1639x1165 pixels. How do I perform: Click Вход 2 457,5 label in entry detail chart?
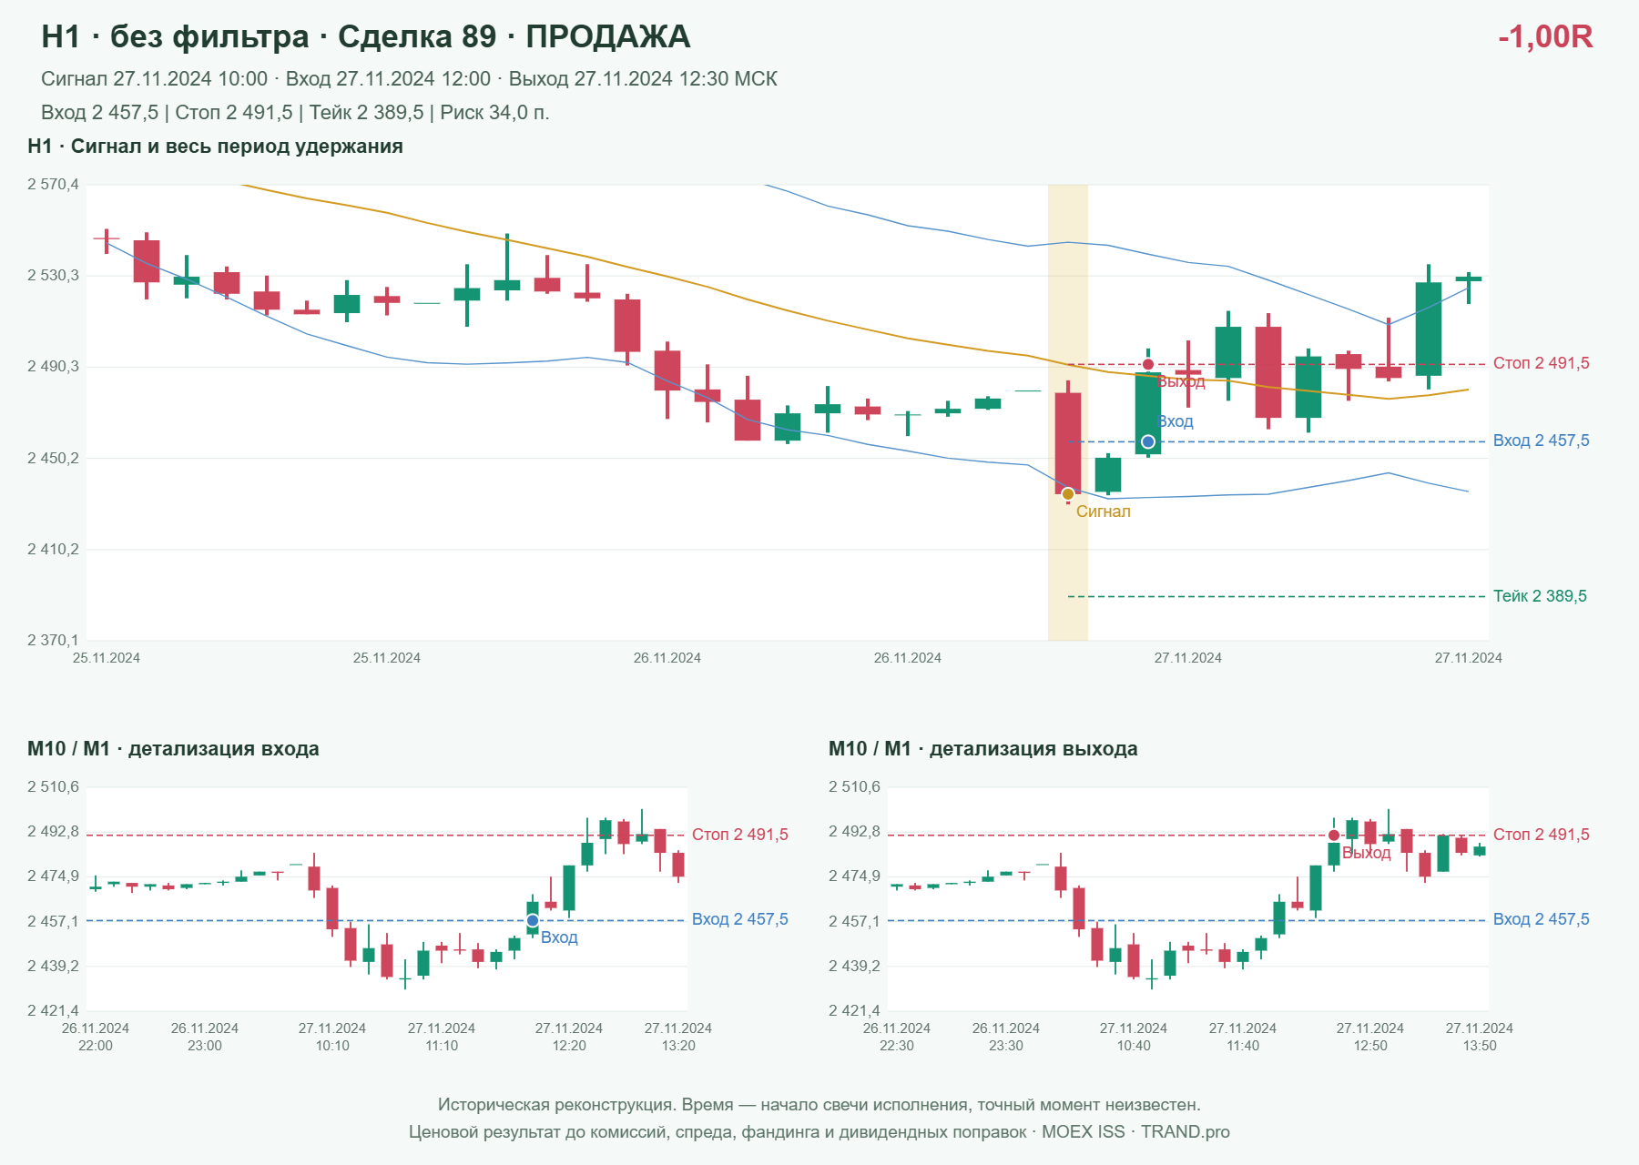point(739,919)
